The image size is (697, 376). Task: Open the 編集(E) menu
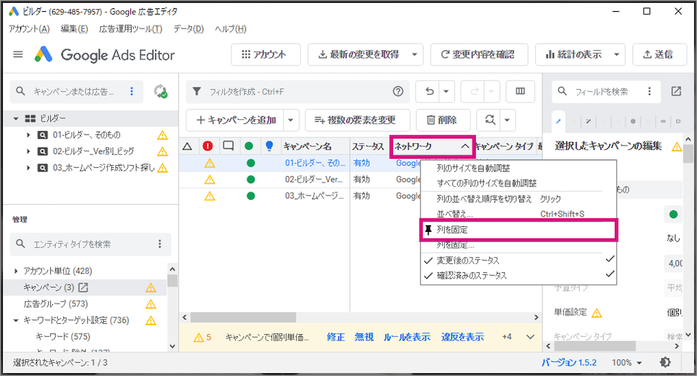[x=75, y=29]
